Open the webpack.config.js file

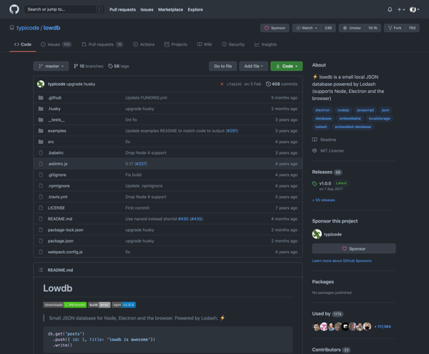[65, 252]
